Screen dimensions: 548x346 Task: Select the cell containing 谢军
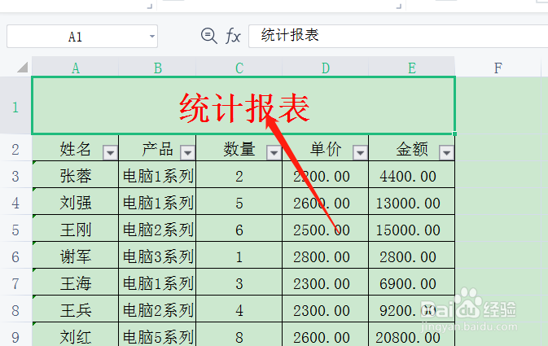click(76, 256)
